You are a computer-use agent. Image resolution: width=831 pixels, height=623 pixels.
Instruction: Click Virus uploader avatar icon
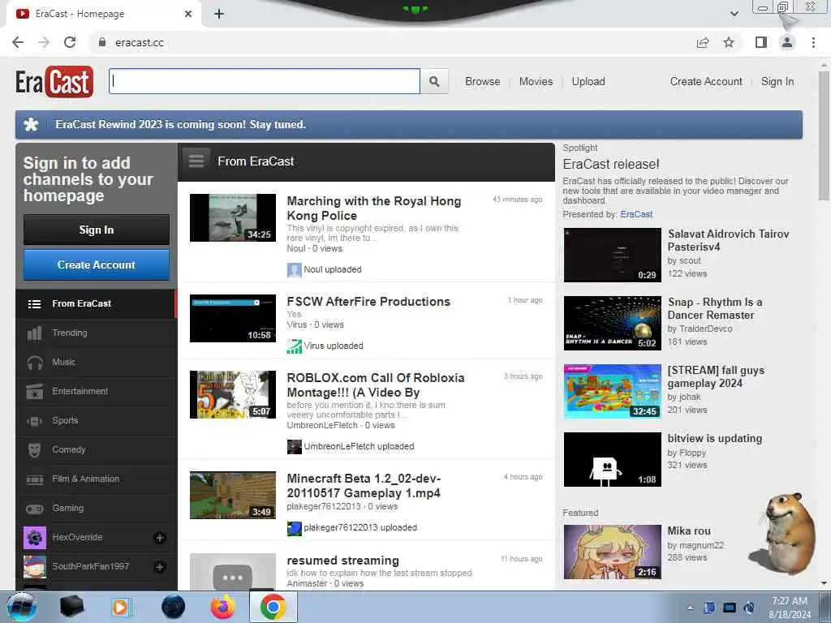[294, 346]
